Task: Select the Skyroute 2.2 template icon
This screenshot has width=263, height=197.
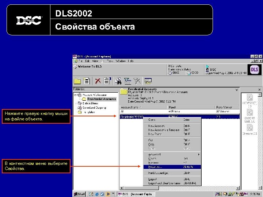Action: coord(250,130)
